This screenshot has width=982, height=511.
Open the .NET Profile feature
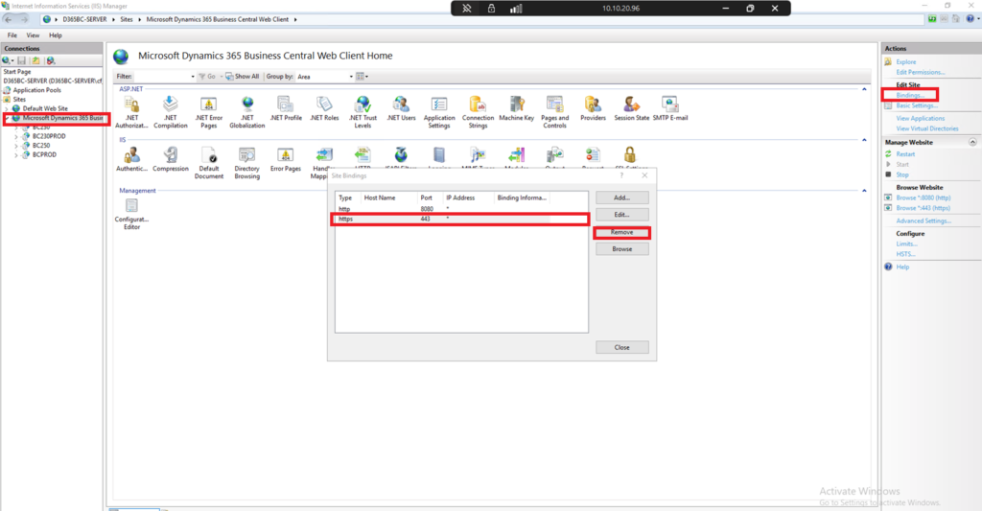pyautogui.click(x=286, y=108)
